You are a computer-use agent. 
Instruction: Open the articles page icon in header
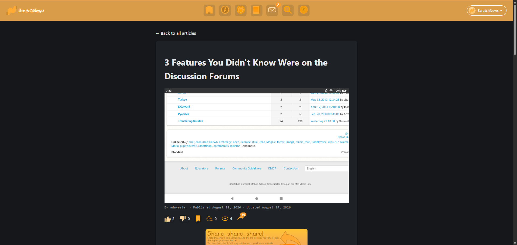256,10
